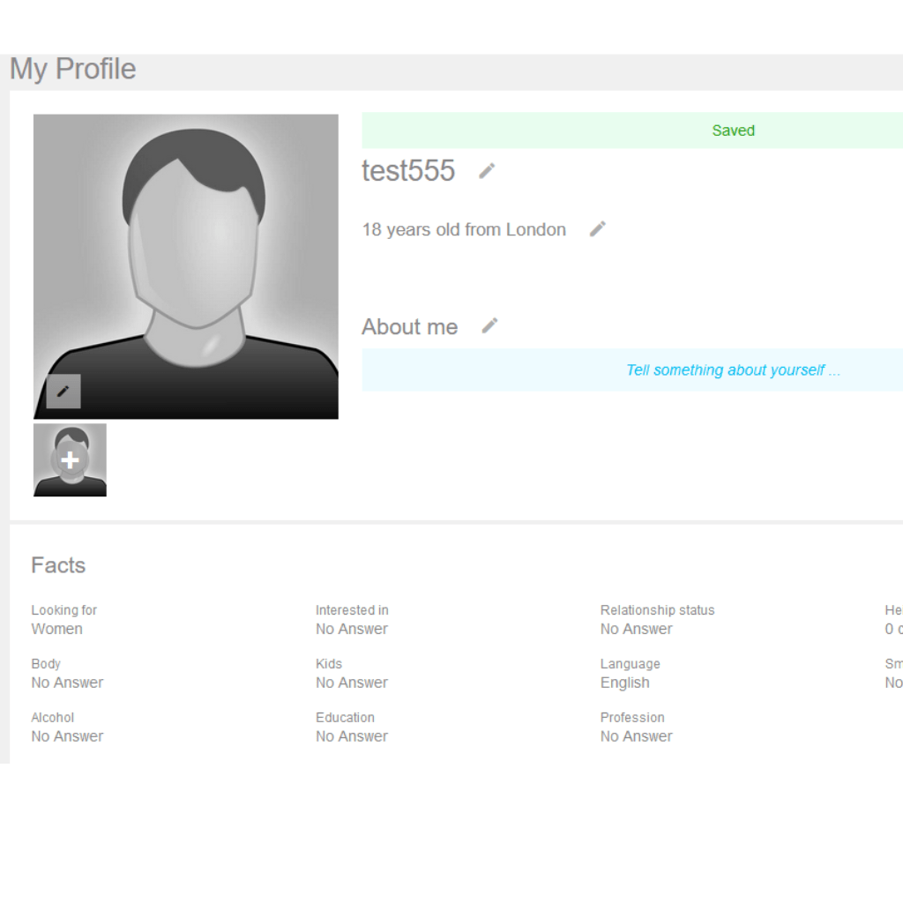The height and width of the screenshot is (903, 903).
Task: Edit the Profession 'No Answer' value
Action: (636, 736)
